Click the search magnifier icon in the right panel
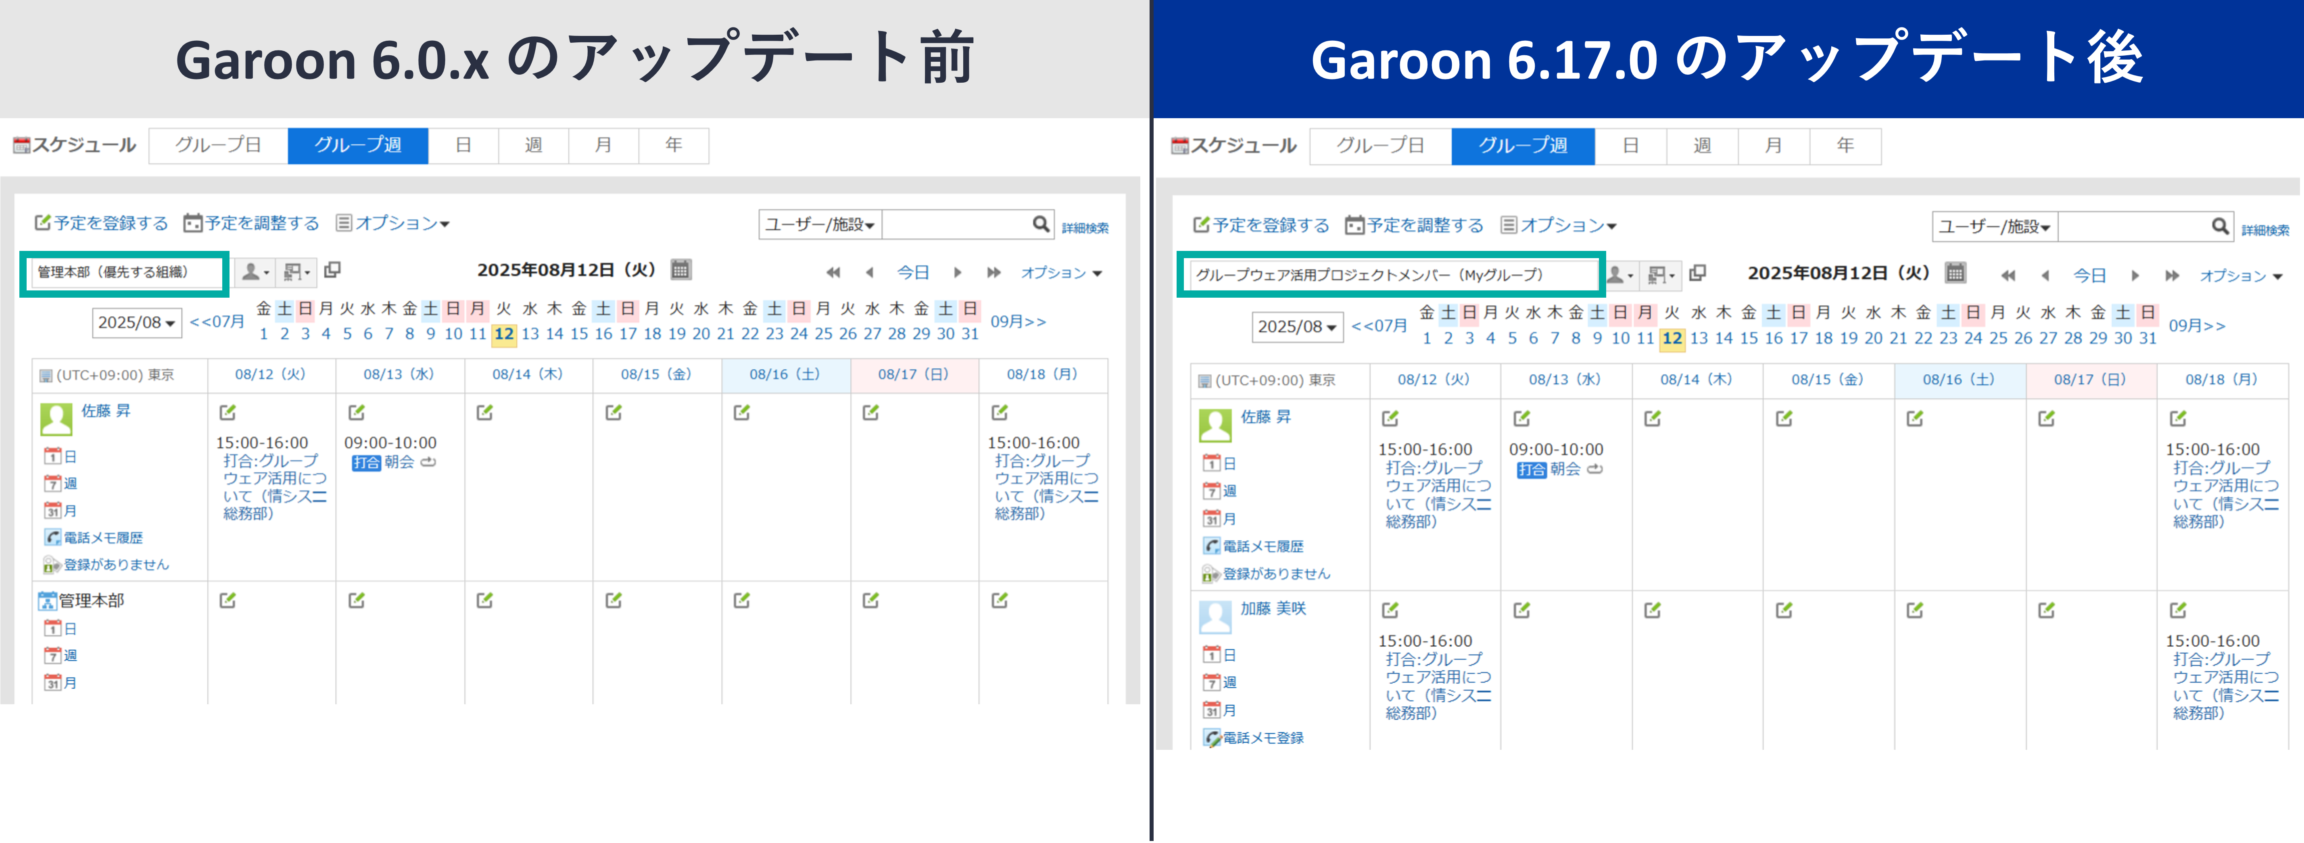 (x=2220, y=226)
